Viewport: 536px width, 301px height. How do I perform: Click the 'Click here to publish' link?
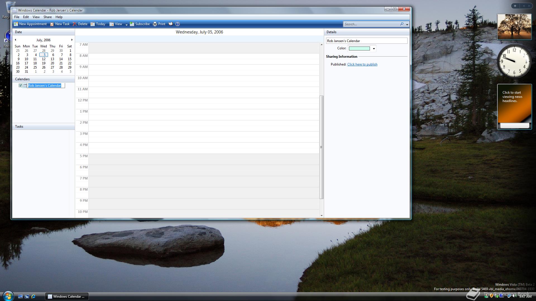tap(362, 64)
